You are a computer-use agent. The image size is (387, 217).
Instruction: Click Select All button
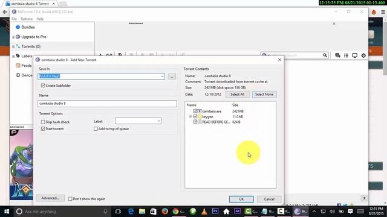pos(237,94)
